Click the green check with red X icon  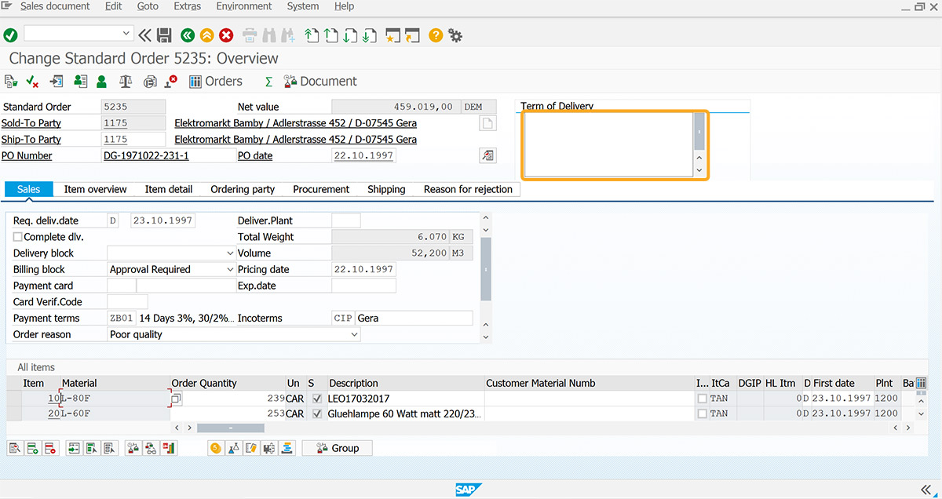tap(32, 81)
